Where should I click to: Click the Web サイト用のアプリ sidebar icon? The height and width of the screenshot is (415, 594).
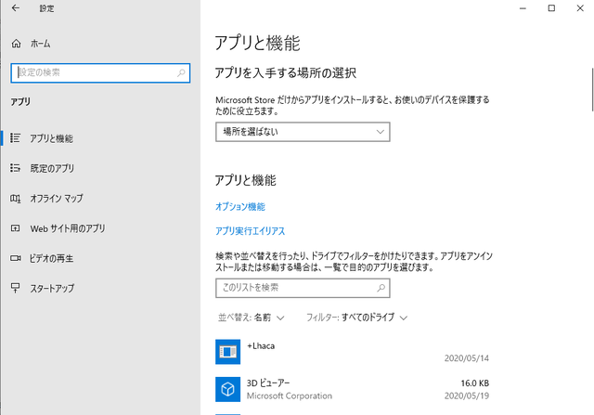coord(15,228)
